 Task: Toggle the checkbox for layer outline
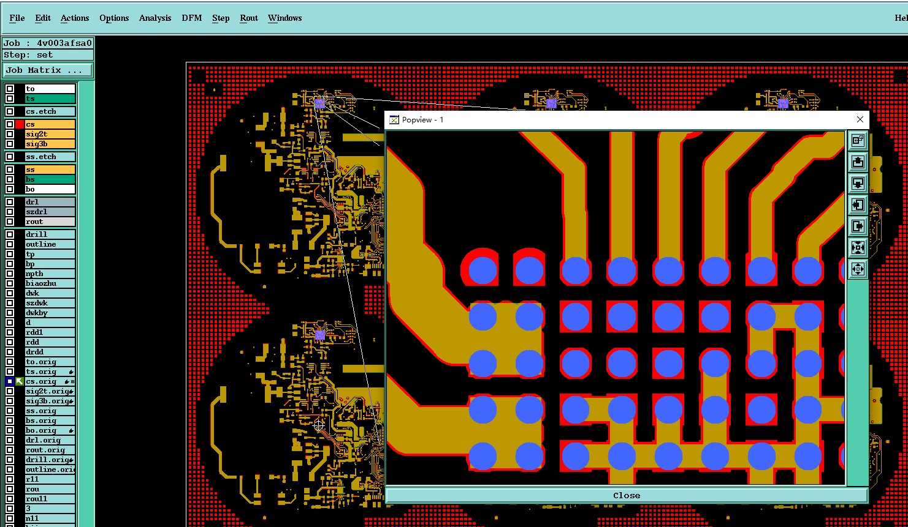[x=10, y=244]
